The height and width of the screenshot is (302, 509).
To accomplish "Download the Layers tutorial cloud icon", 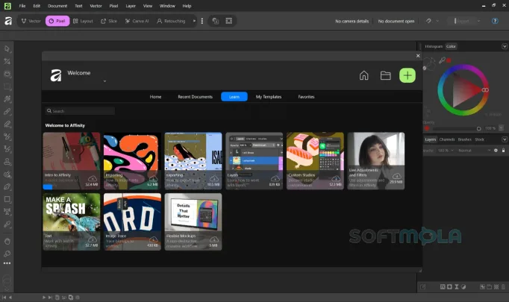I will click(275, 179).
